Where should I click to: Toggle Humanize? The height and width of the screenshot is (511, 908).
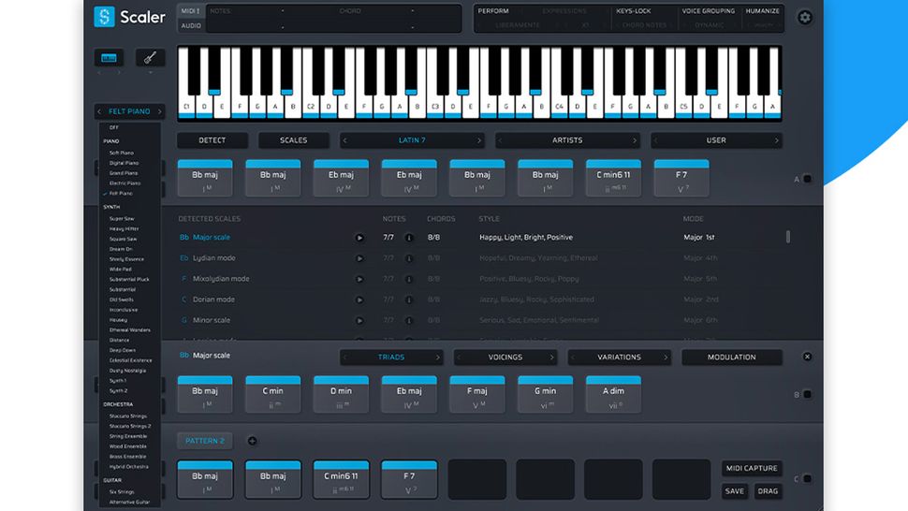[763, 11]
